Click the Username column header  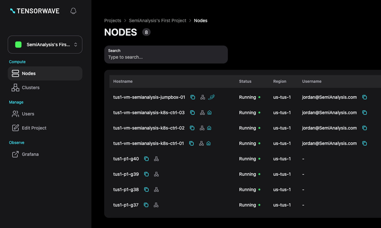click(x=311, y=82)
